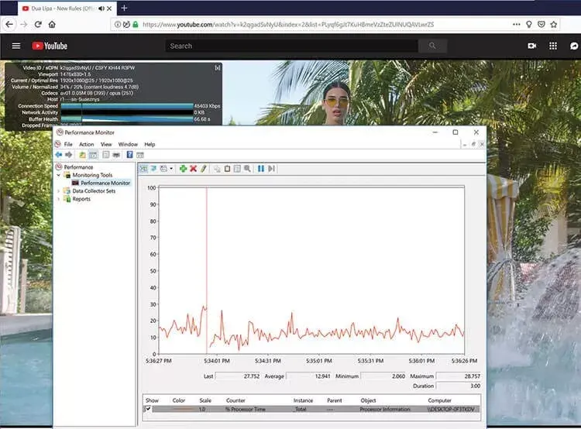Open the YouTube hamburger guide menu
The width and height of the screenshot is (581, 429).
click(x=16, y=46)
